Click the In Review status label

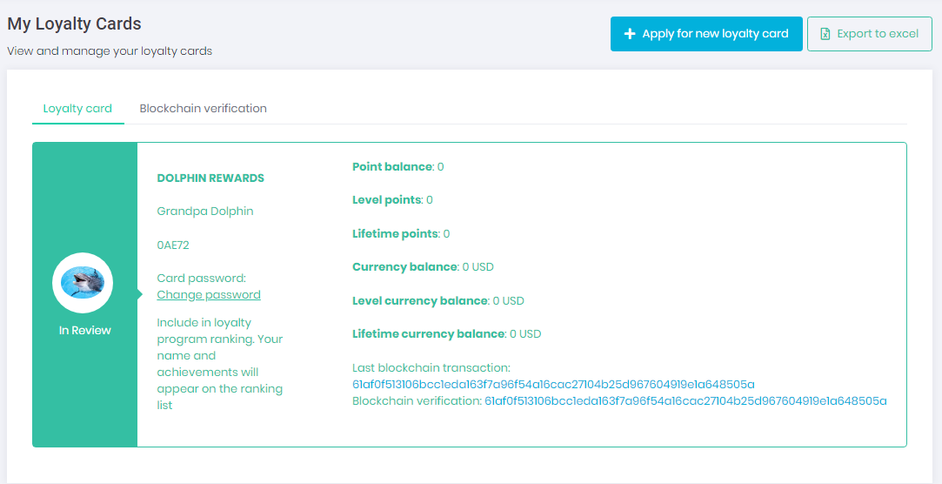84,331
